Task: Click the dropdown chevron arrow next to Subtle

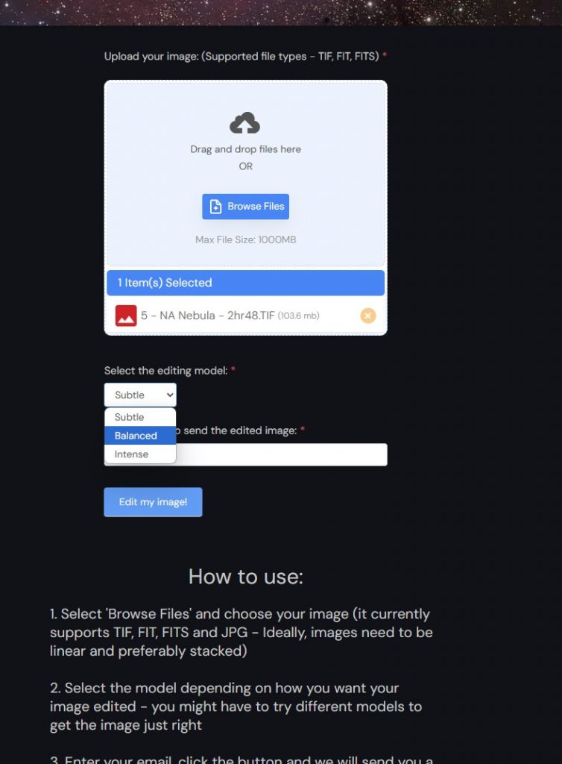Action: click(x=170, y=395)
